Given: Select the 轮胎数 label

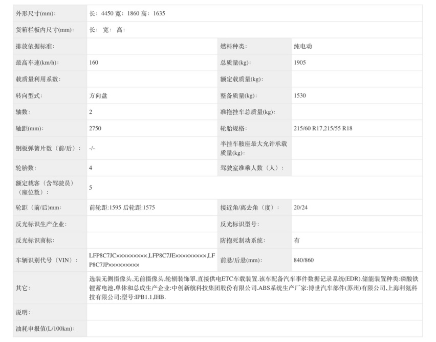Looking at the screenshot, I should pyautogui.click(x=26, y=168).
